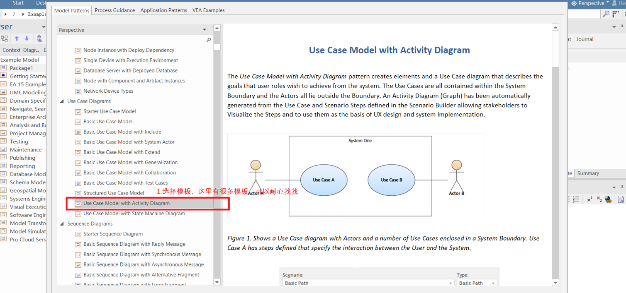The width and height of the screenshot is (626, 293).
Task: Click the document icon in notes toolbar
Action: tap(621, 199)
